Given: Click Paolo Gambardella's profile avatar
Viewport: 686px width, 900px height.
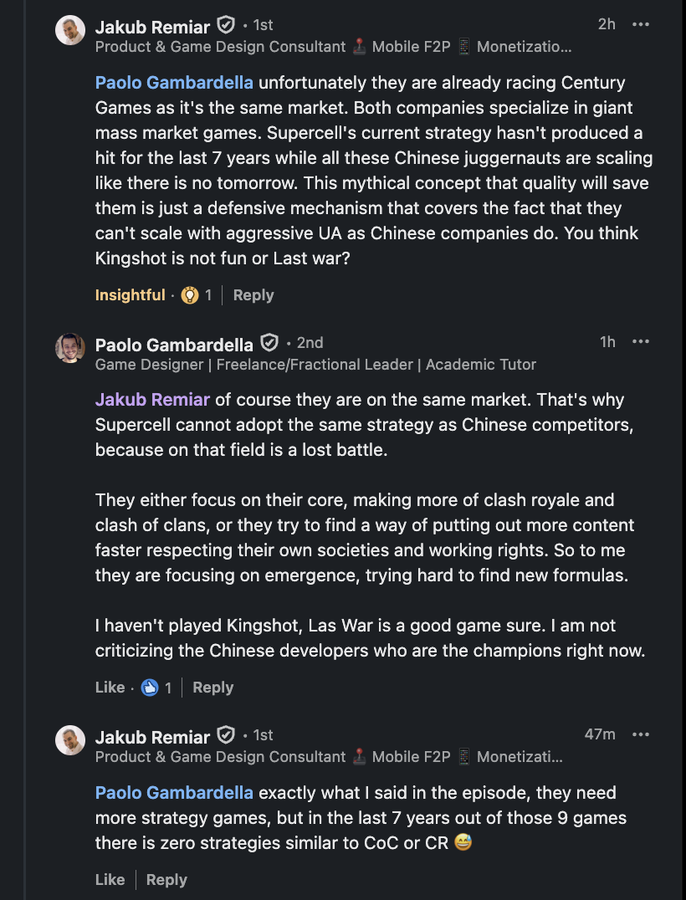Looking at the screenshot, I should 70,348.
